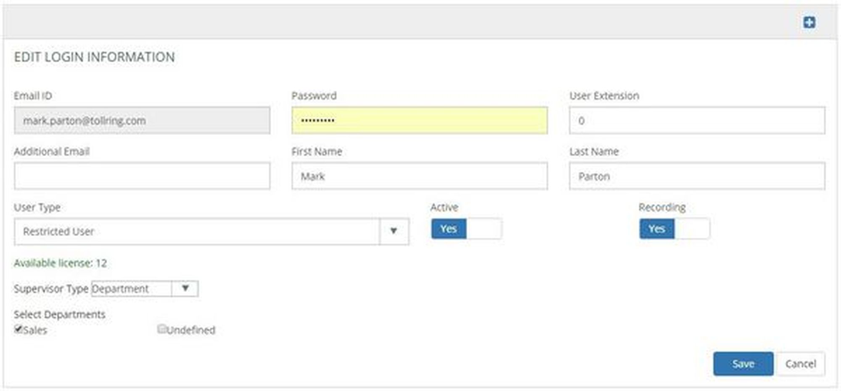Click the Select Departments label
Image resolution: width=841 pixels, height=391 pixels.
[x=59, y=314]
